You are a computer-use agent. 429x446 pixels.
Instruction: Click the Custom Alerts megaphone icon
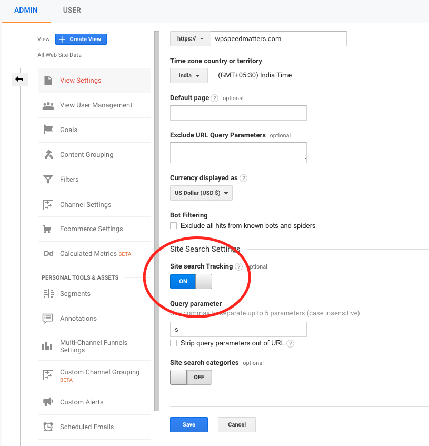48,402
